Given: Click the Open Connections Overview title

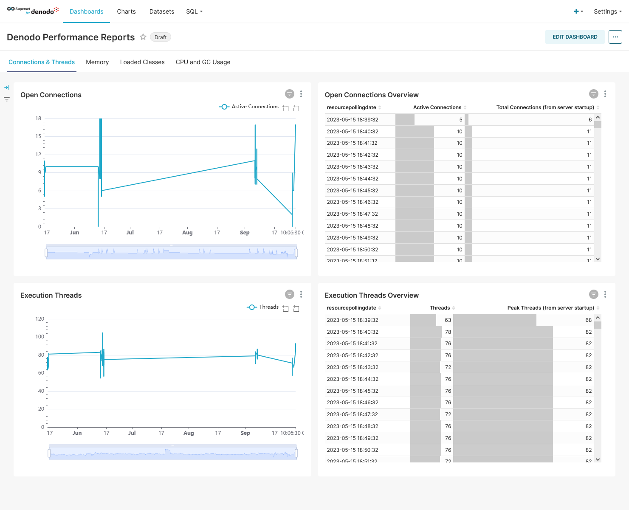Looking at the screenshot, I should [x=372, y=95].
